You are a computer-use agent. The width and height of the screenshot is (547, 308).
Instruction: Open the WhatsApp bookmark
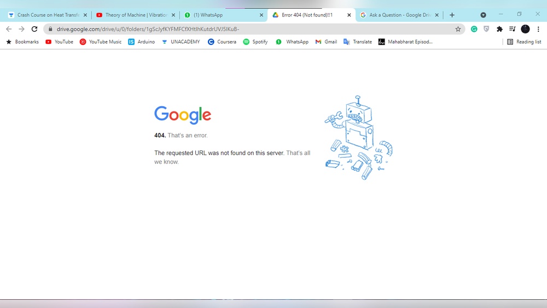pos(292,42)
